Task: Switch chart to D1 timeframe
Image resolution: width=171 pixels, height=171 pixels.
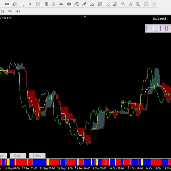Action: point(2,11)
